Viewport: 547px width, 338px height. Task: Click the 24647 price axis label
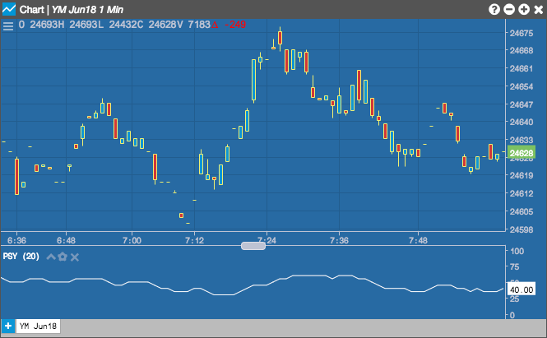pos(522,104)
